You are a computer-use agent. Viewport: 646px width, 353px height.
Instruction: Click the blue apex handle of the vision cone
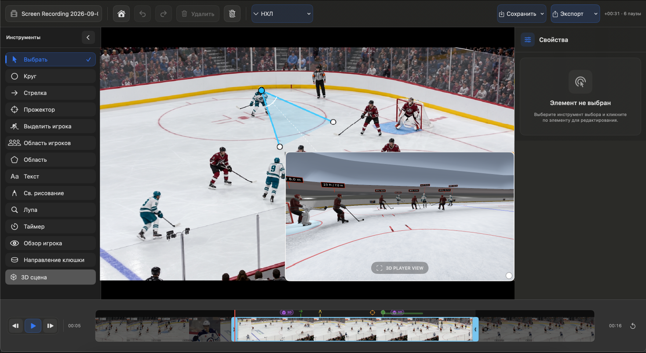tap(261, 91)
